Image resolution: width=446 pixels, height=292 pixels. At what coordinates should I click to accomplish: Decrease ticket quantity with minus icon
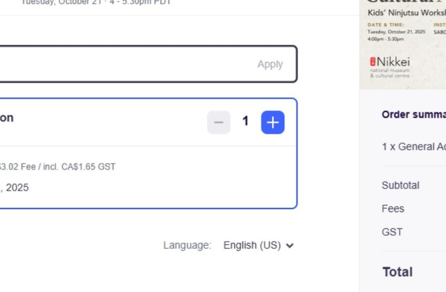[x=218, y=122]
